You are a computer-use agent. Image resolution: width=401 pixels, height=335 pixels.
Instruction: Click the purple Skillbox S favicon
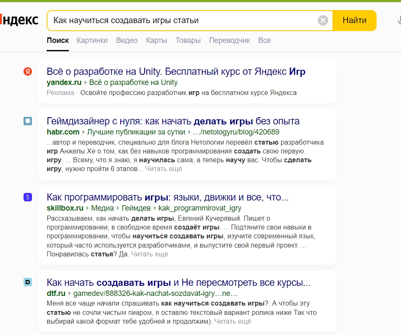[x=28, y=197]
